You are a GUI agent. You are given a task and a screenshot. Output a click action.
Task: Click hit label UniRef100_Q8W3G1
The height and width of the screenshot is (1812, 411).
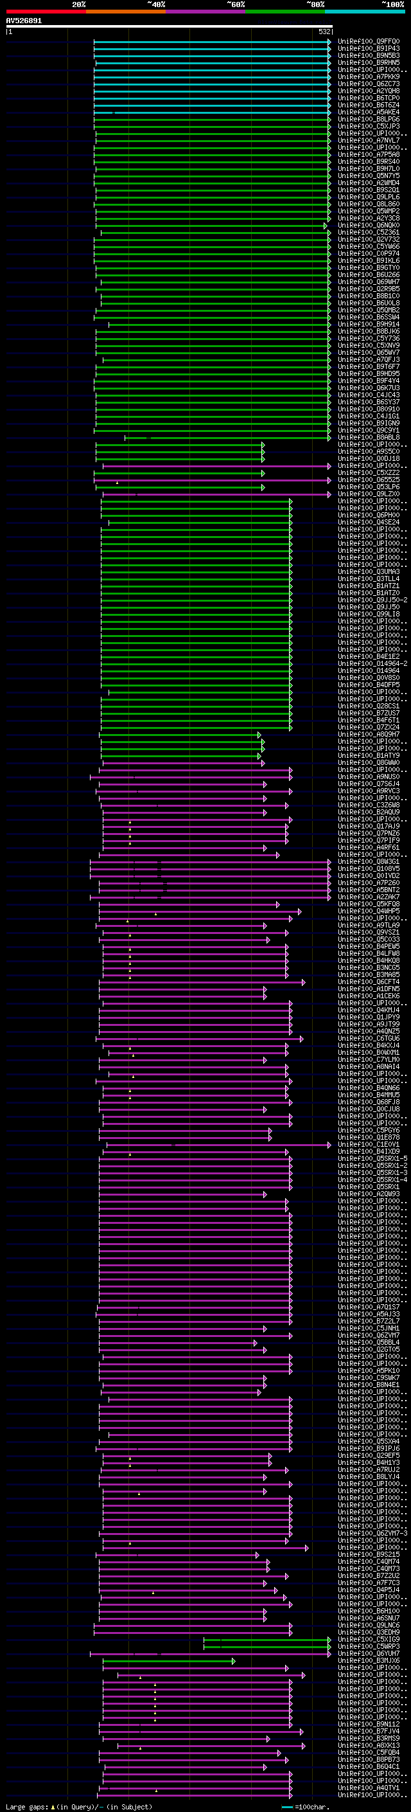pos(369,862)
